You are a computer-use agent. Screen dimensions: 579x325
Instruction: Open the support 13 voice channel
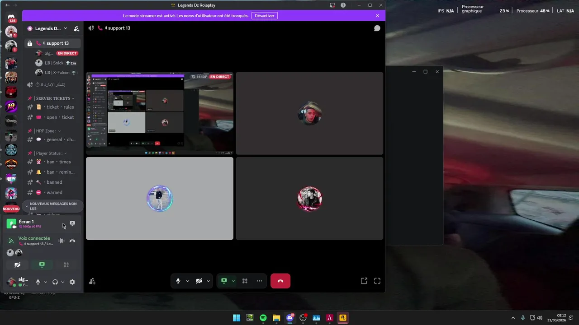[54, 43]
